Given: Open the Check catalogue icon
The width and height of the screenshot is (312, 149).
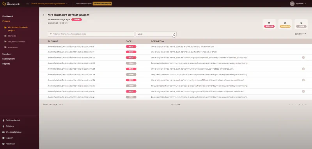Looking at the screenshot, I should [x=4, y=132].
